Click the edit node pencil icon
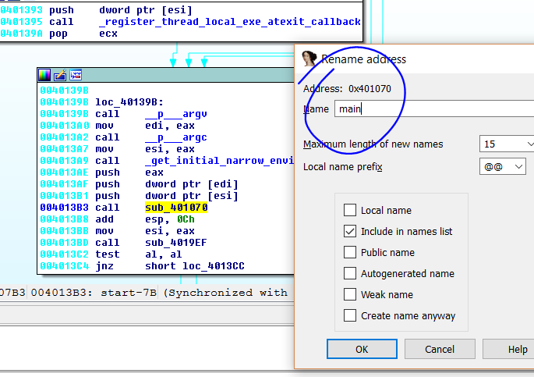Viewport: 534px width, 377px height. (x=60, y=75)
